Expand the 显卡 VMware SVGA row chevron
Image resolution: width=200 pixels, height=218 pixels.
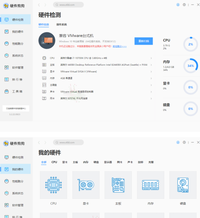151,72
